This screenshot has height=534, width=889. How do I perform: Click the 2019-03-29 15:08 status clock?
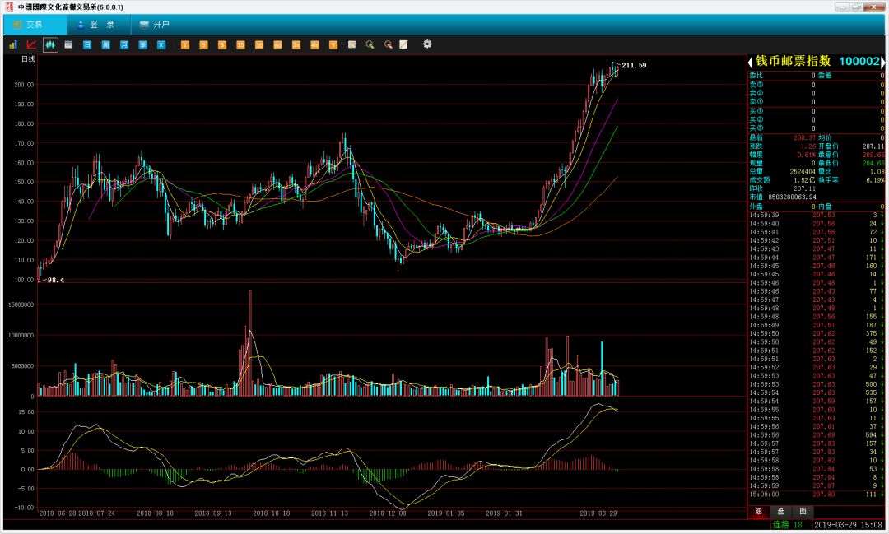click(x=848, y=525)
